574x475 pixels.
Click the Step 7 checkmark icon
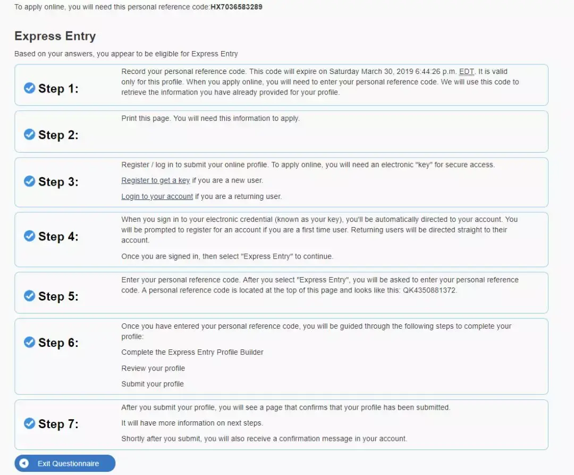(30, 423)
